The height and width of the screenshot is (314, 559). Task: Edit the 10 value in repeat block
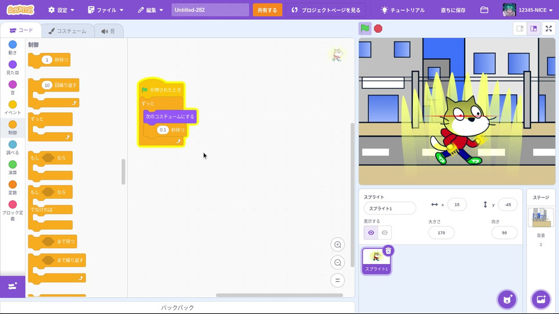click(x=47, y=85)
